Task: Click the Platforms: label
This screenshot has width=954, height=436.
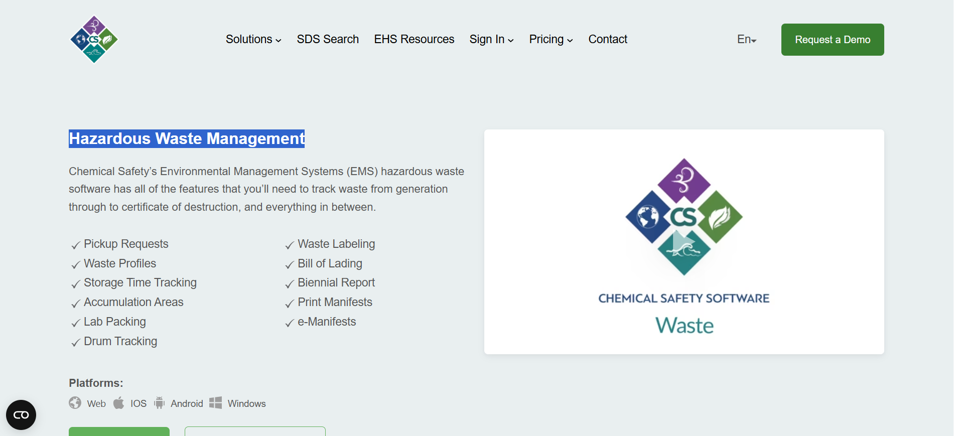Action: (x=96, y=383)
